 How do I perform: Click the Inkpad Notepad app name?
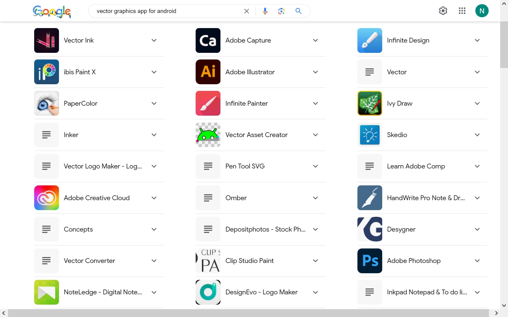[x=427, y=292]
